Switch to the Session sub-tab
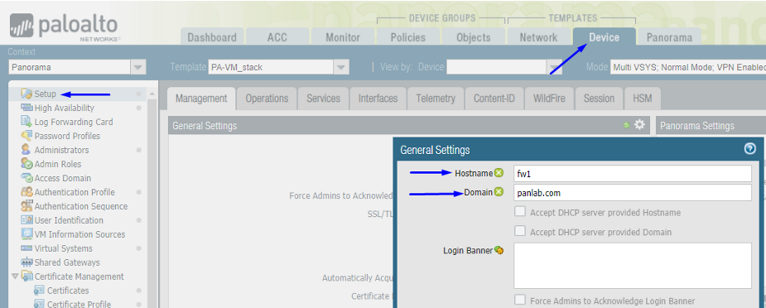Image resolution: width=766 pixels, height=308 pixels. (599, 99)
